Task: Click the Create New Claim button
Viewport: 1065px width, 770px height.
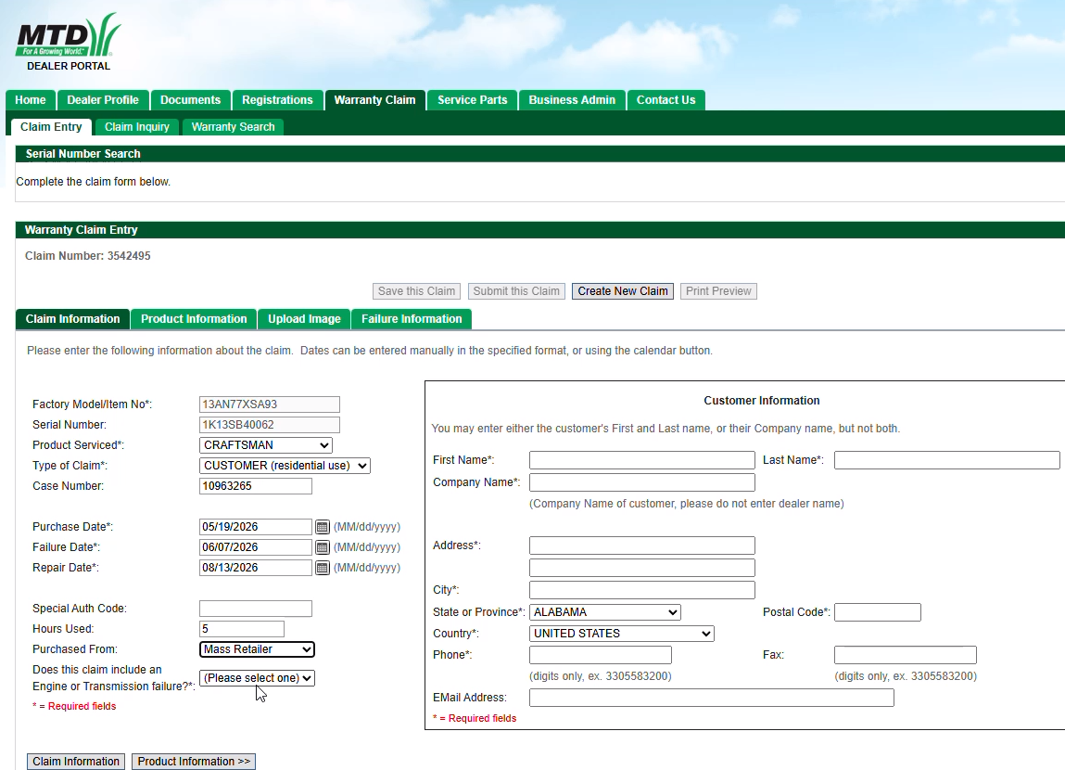Action: click(623, 291)
